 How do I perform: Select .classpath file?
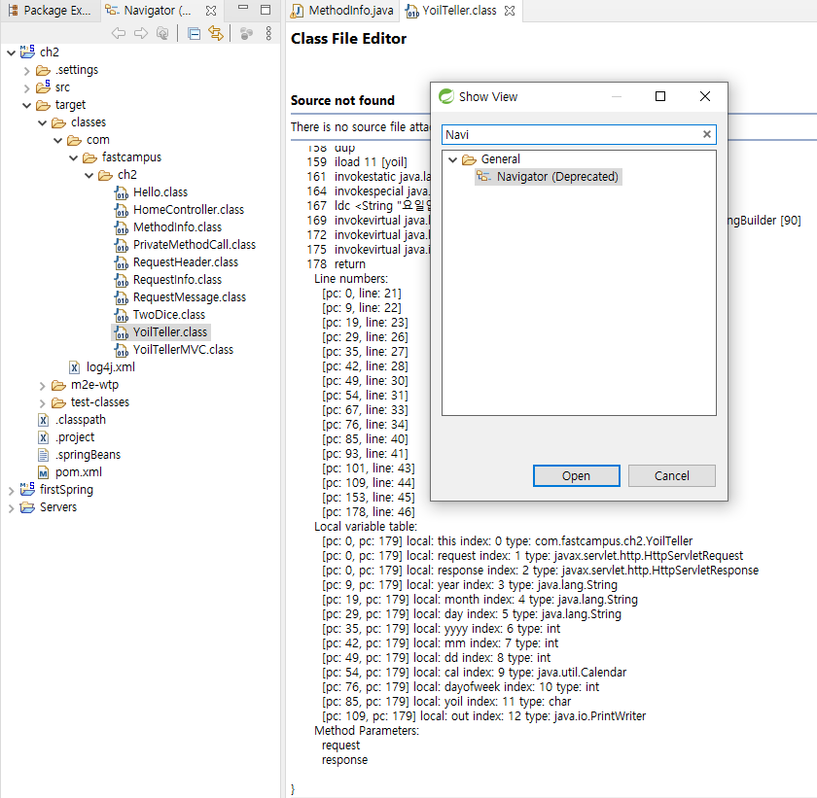tap(80, 420)
